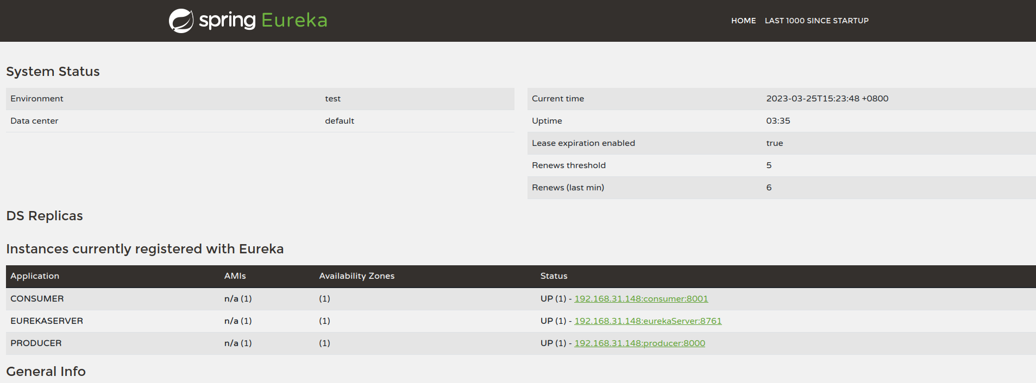Click the renews last min value 6
The width and height of the screenshot is (1036, 383).
pos(769,188)
